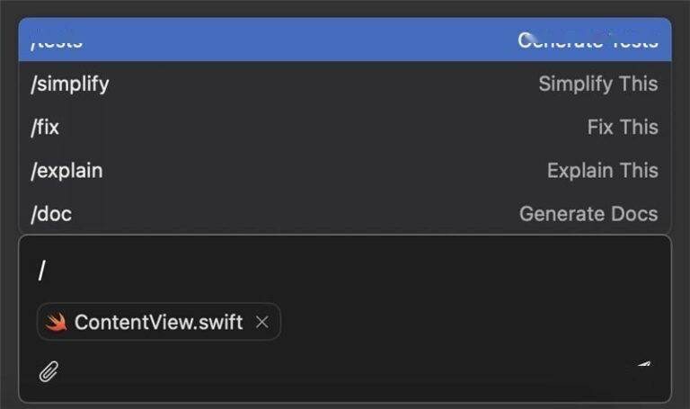Screen dimensions: 690x409
Task: Attach a file with the paperclip icon
Action: click(x=49, y=371)
